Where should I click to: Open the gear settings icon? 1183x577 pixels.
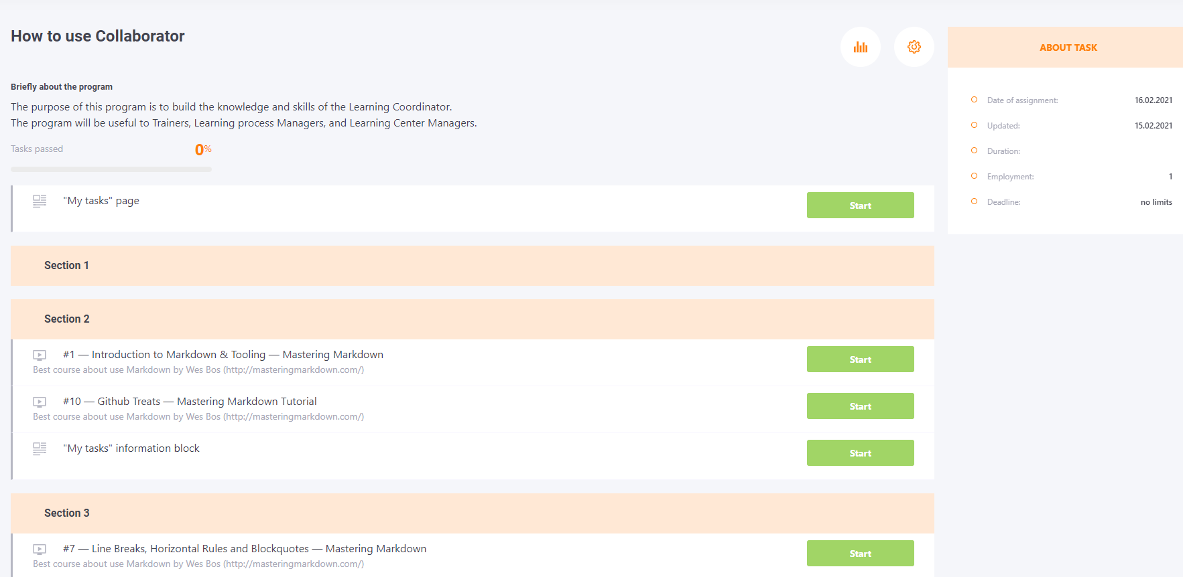(x=914, y=47)
